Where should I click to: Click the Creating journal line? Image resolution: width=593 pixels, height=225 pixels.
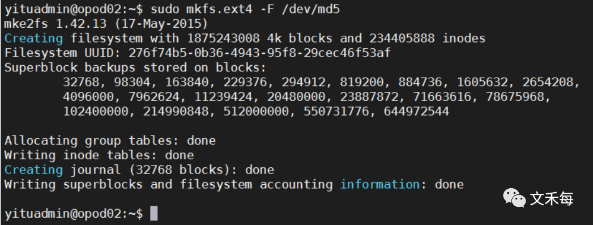[x=139, y=170]
